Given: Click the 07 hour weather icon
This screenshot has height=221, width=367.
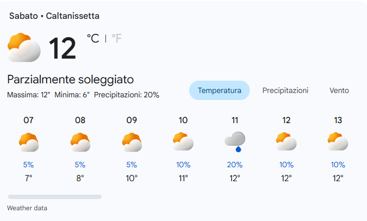Looking at the screenshot, I should pos(28,142).
